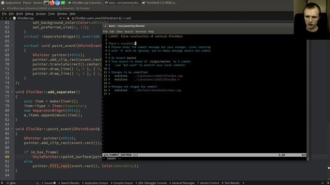Viewport: 330px width, 185px height.
Task: Open Qt Creator Help menu
Action: (x=72, y=14)
